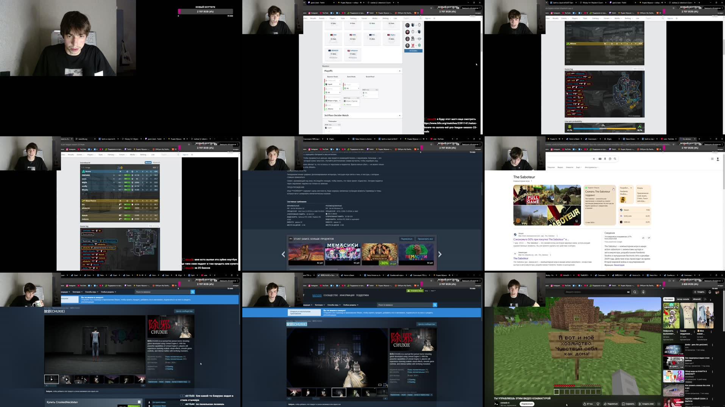This screenshot has width=725, height=407.
Task: Click the Steam store search magnifier icon
Action: [x=435, y=305]
